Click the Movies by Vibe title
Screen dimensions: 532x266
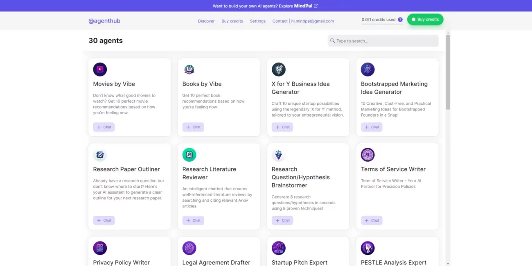[x=114, y=84]
